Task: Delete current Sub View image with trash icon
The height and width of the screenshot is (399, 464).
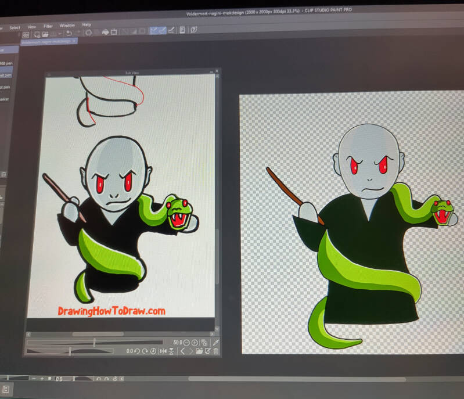Action: (x=216, y=351)
